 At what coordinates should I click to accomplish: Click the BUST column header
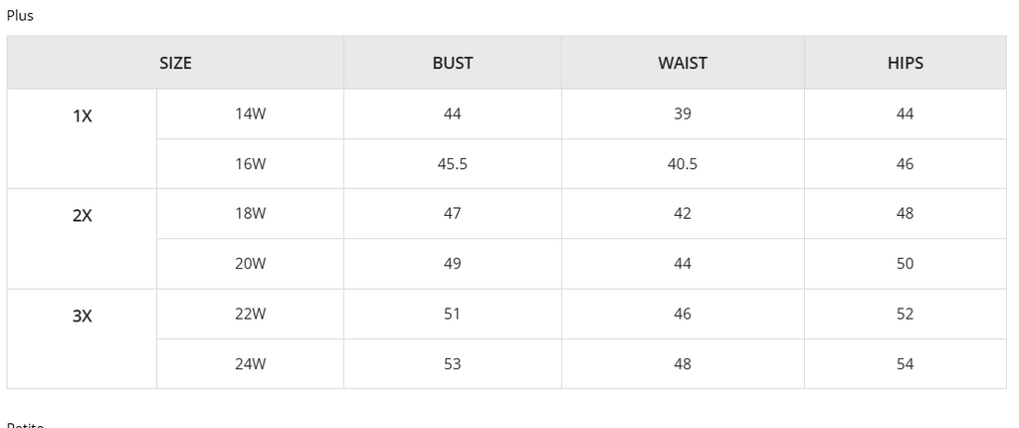[453, 63]
